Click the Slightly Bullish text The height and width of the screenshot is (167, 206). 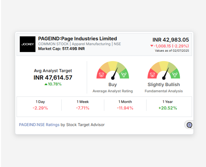pyautogui.click(x=164, y=84)
